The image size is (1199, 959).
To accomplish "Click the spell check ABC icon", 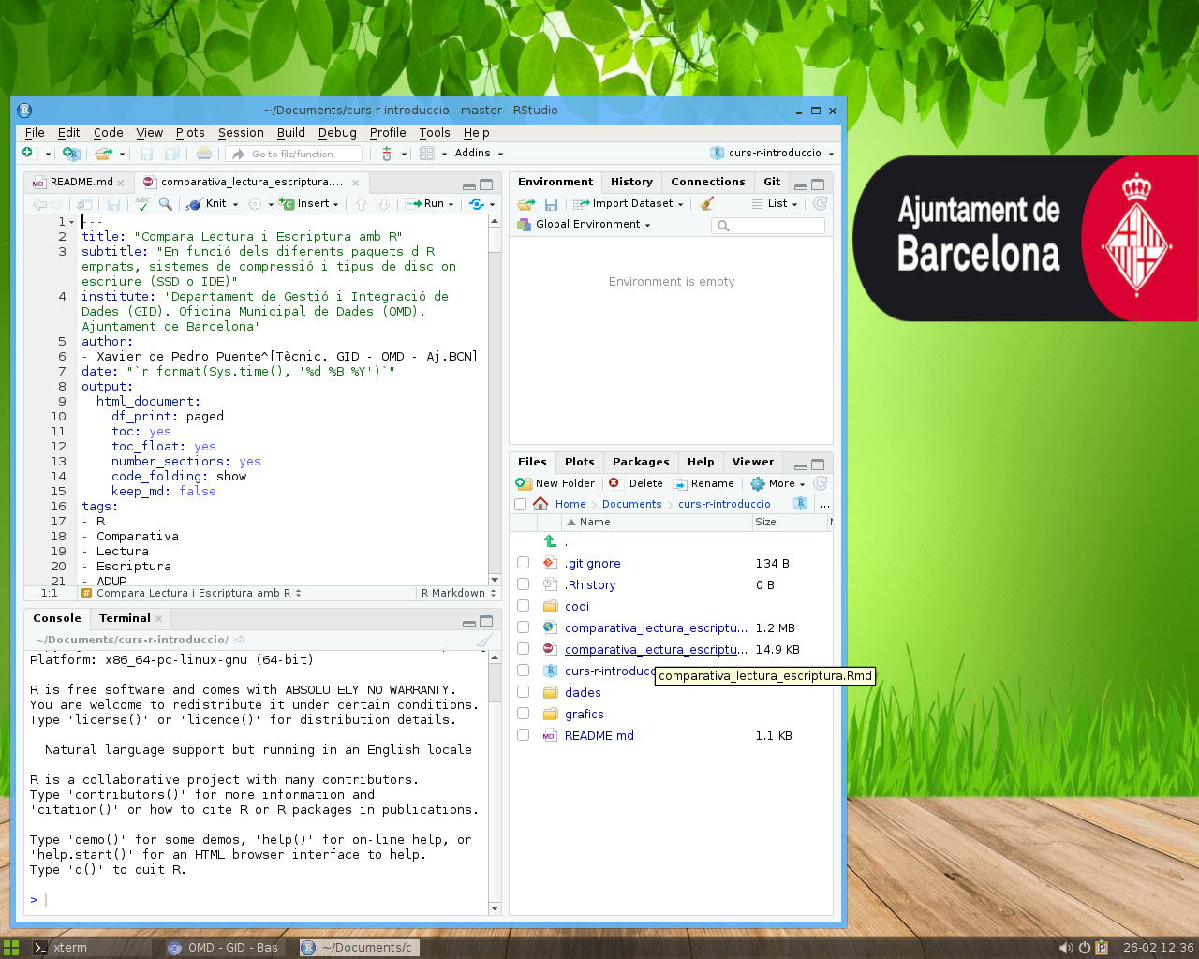I will [x=142, y=203].
